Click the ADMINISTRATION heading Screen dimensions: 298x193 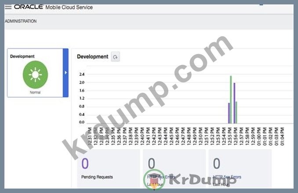21,21
